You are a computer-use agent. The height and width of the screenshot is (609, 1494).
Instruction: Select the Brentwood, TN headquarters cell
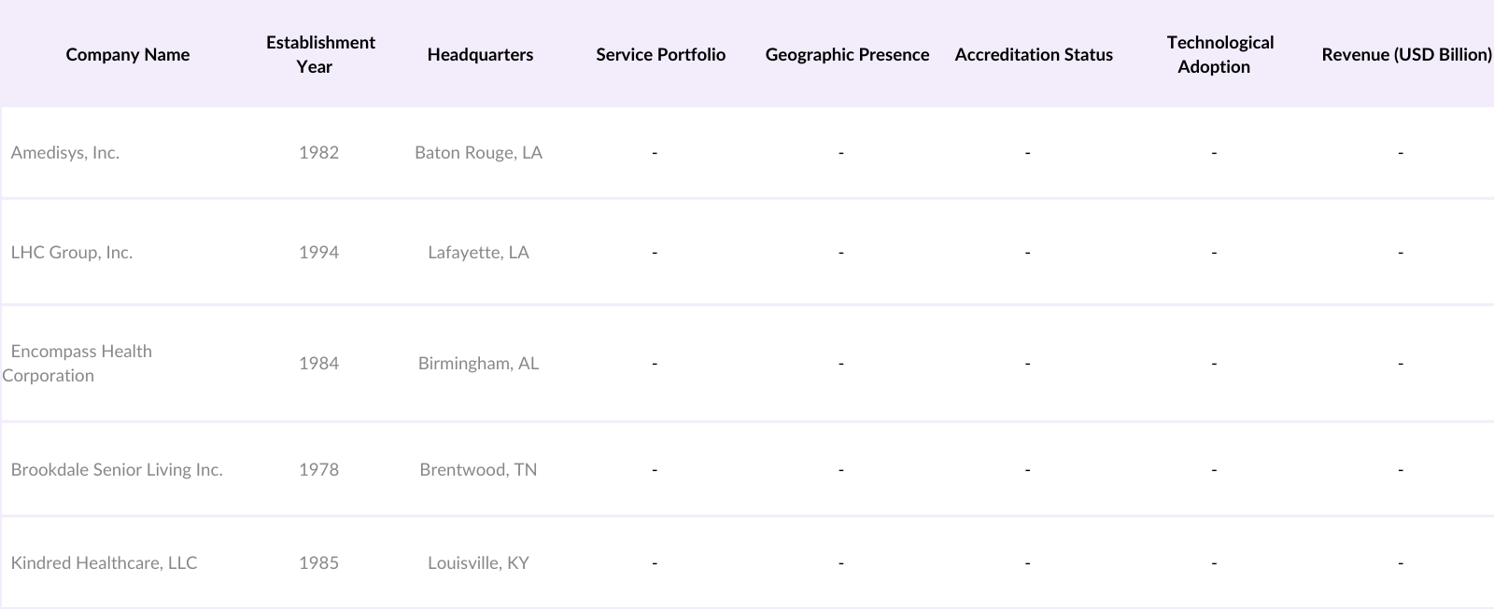(x=478, y=470)
